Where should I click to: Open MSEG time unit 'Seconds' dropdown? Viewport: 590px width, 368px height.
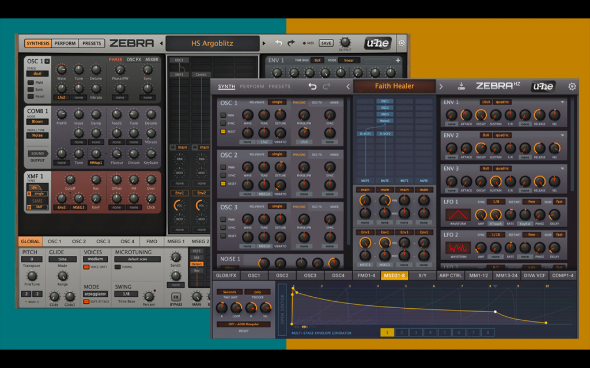point(229,292)
